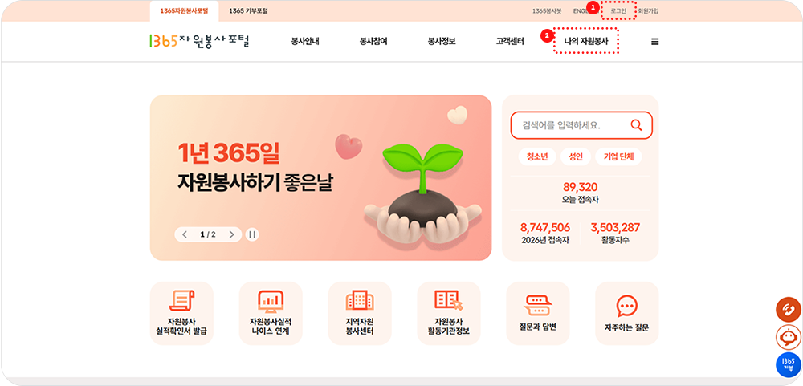Image resolution: width=803 pixels, height=386 pixels.
Task: Go to previous banner slide
Action: pyautogui.click(x=185, y=234)
